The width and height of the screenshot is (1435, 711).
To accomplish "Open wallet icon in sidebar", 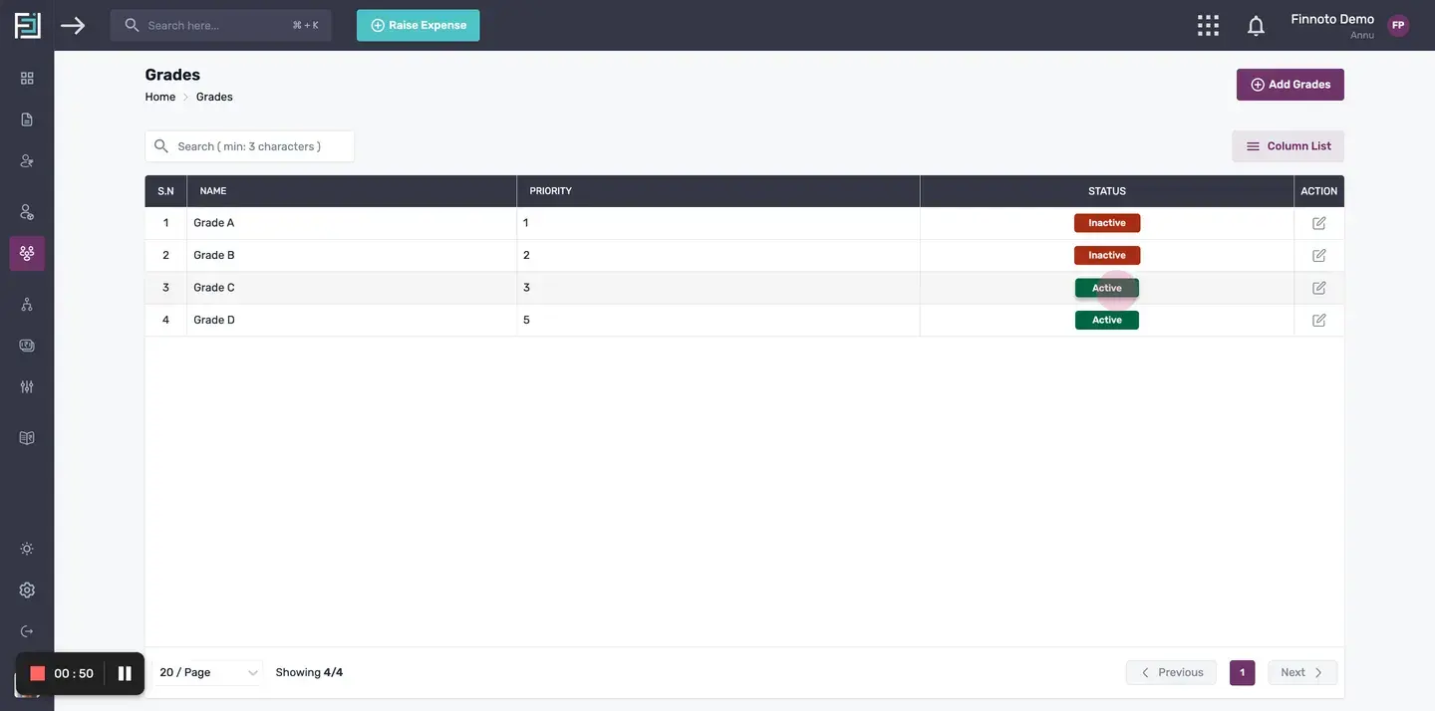I will point(27,346).
